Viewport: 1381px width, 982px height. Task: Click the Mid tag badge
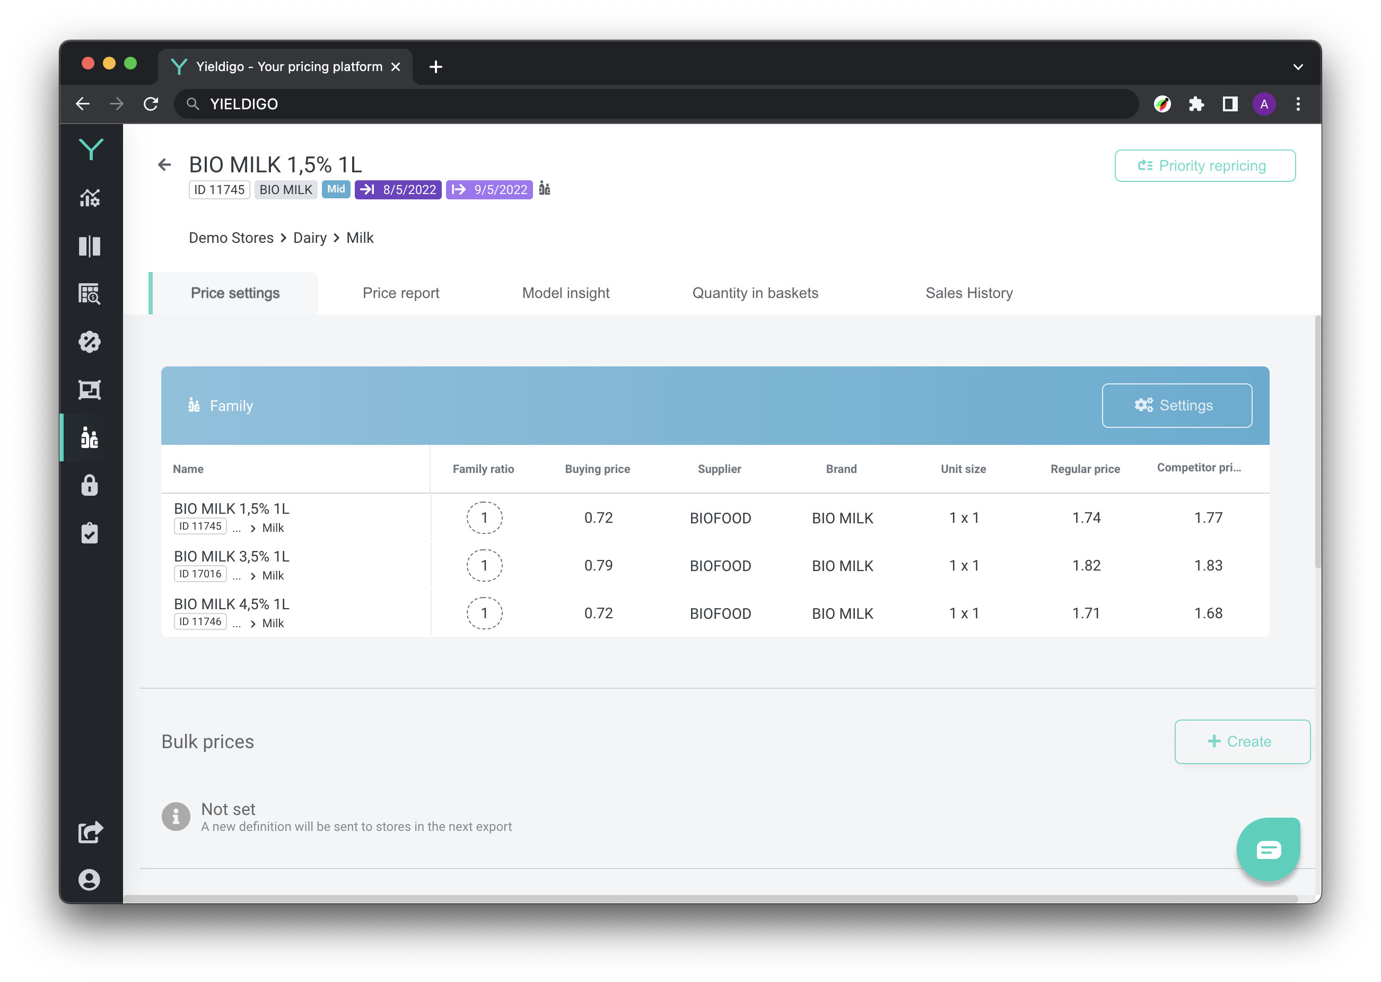coord(336,189)
